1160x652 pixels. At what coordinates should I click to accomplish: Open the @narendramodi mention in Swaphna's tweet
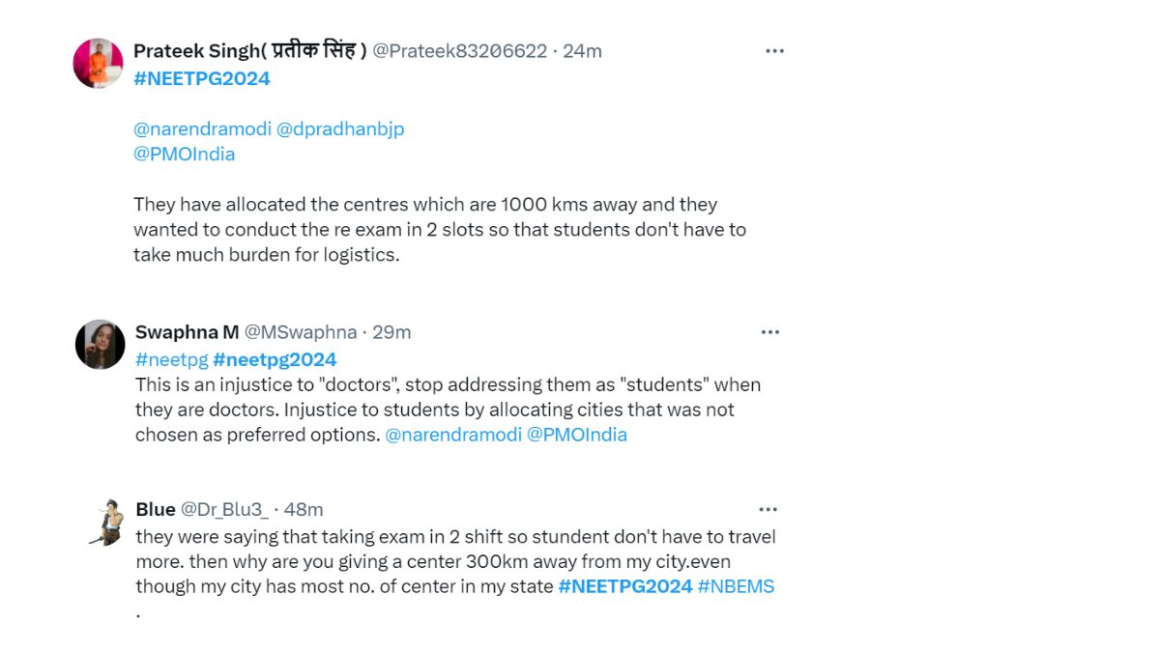455,435
